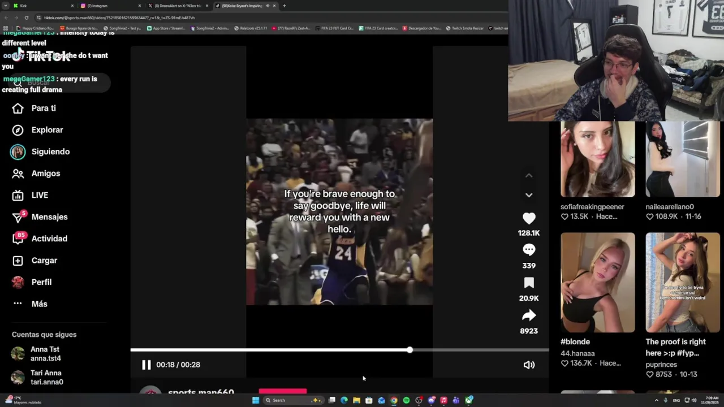This screenshot has width=724, height=407.
Task: Open Spotify from the taskbar
Action: point(406,400)
